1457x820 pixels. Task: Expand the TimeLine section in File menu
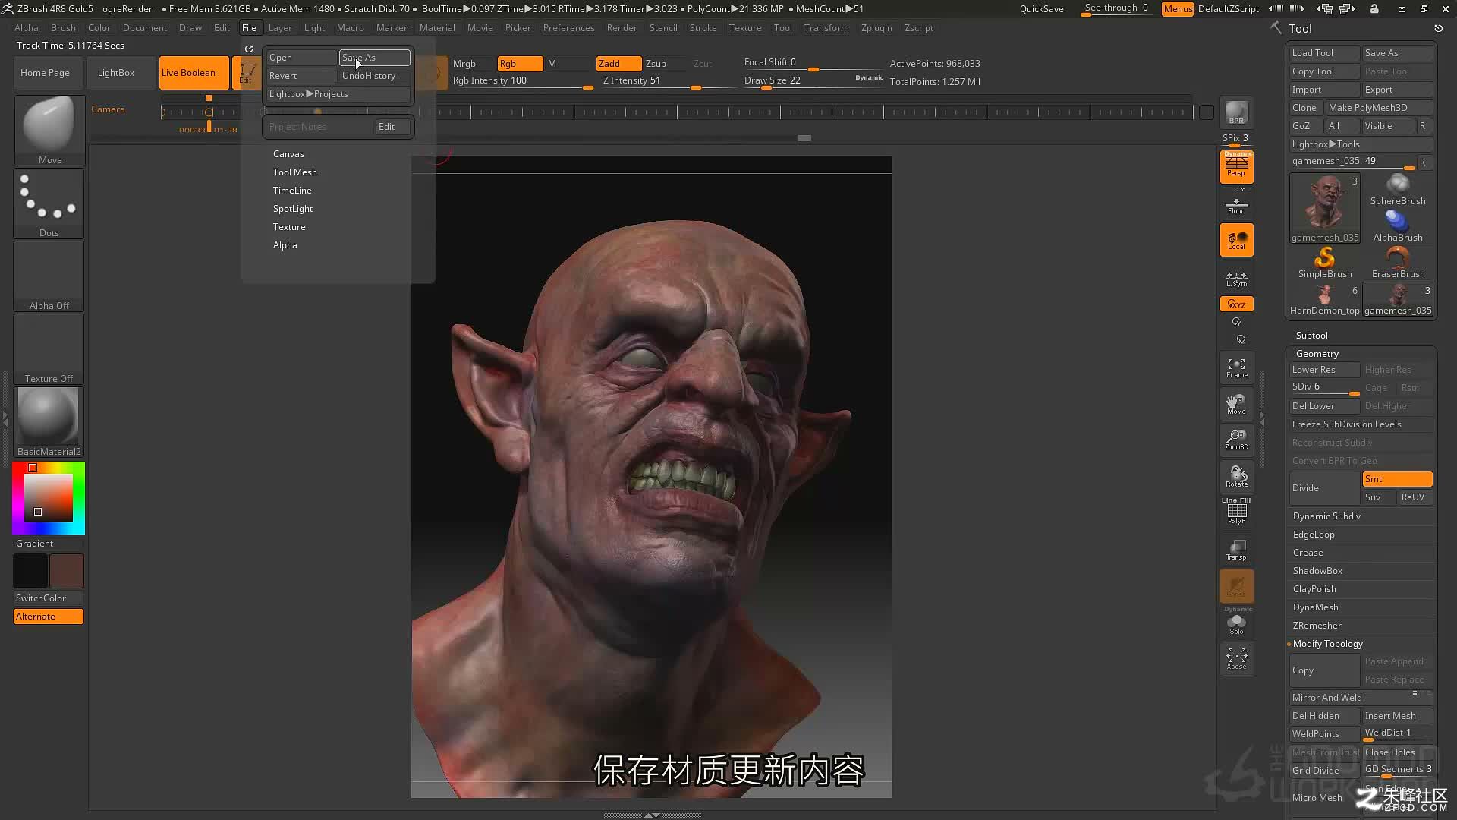[x=292, y=191]
